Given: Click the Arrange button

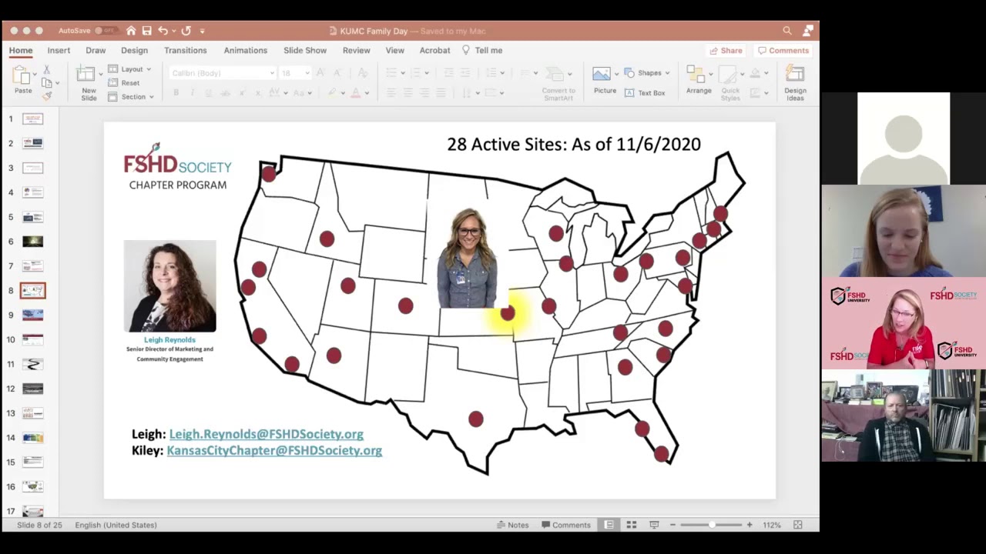Looking at the screenshot, I should pos(699,80).
